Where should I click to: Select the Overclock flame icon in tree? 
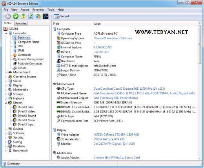pyautogui.click(x=15, y=55)
